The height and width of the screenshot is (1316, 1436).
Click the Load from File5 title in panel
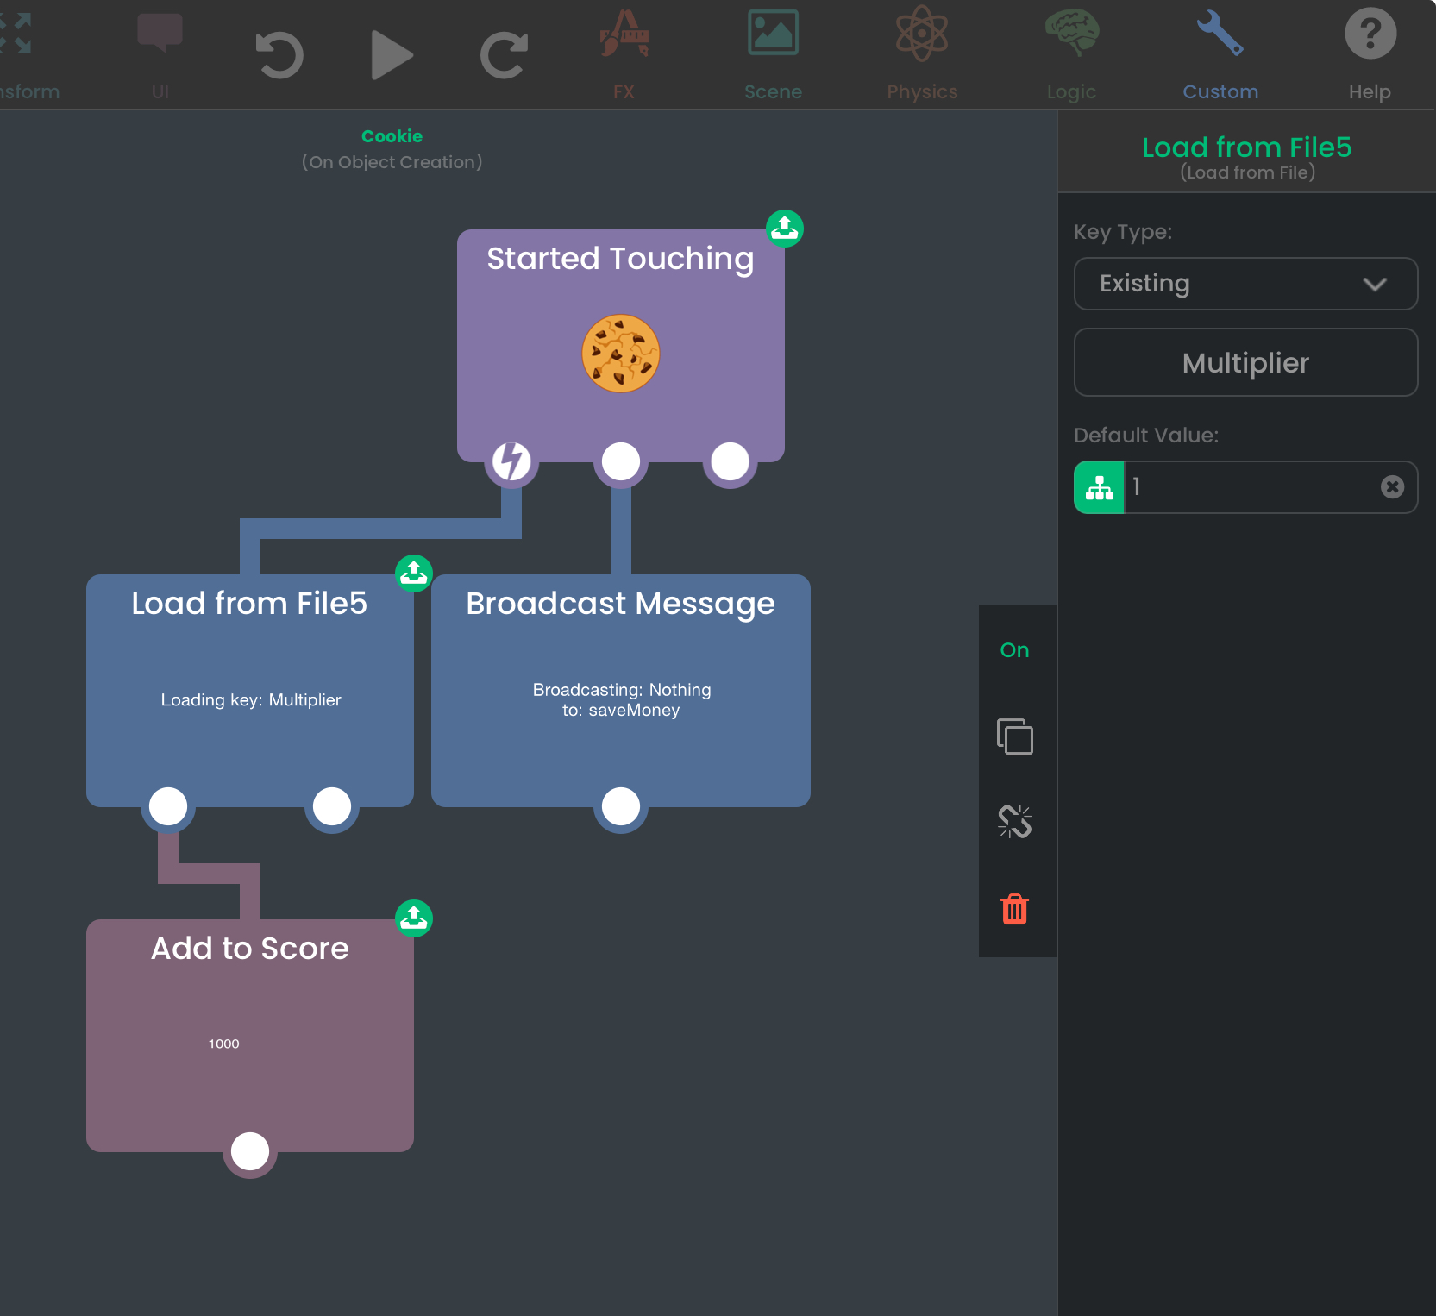coord(1246,147)
